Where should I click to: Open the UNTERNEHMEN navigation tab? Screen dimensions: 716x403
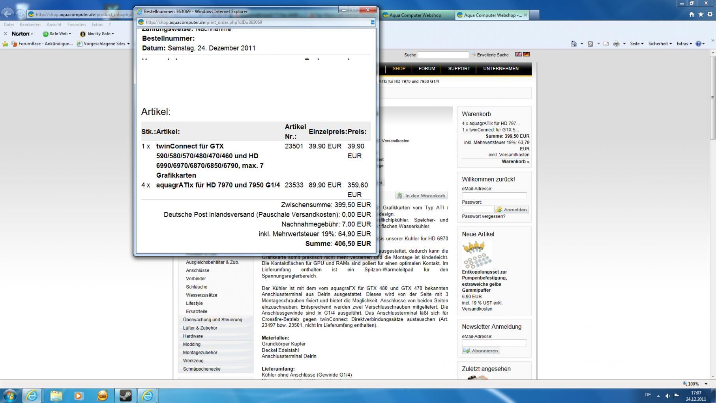501,69
